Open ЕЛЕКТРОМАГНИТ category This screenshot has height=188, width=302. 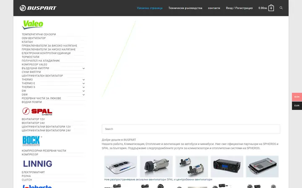(33, 172)
